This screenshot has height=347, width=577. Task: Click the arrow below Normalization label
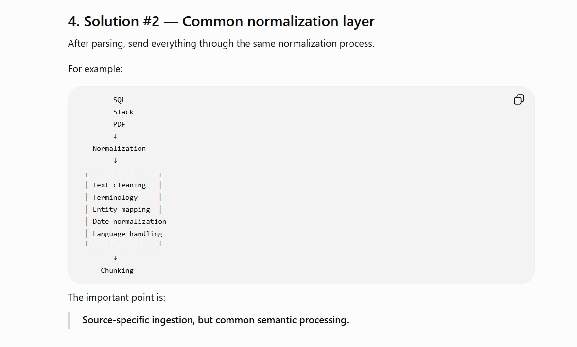(x=115, y=161)
